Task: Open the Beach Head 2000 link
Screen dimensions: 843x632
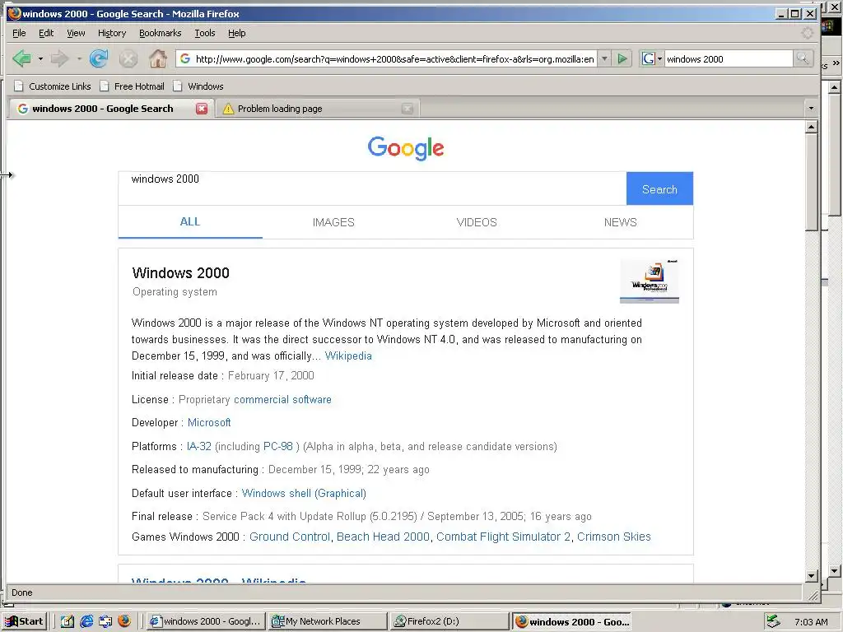Action: (x=383, y=537)
